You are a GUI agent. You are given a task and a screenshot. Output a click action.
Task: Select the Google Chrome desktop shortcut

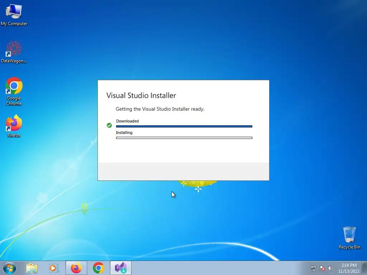pyautogui.click(x=14, y=91)
